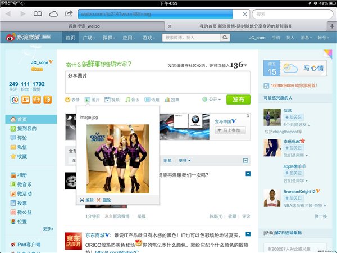Close the 我的首页 新浪微博 tab

click(170, 26)
